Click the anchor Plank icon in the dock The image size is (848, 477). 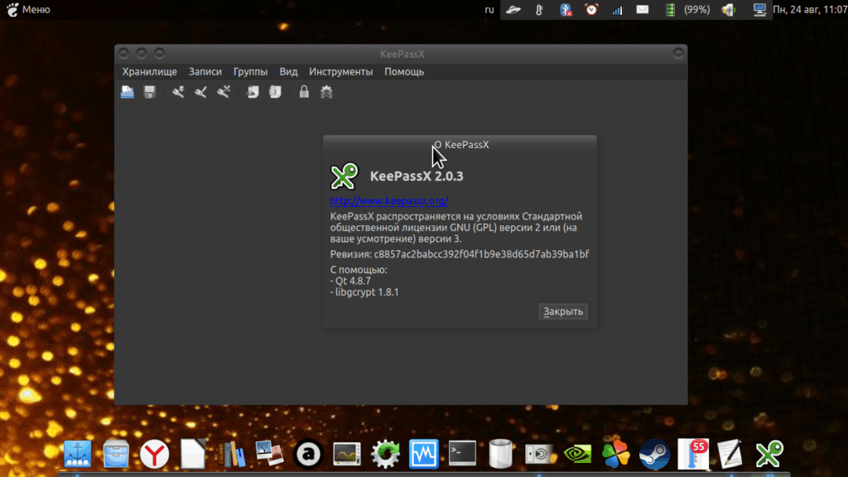(77, 453)
